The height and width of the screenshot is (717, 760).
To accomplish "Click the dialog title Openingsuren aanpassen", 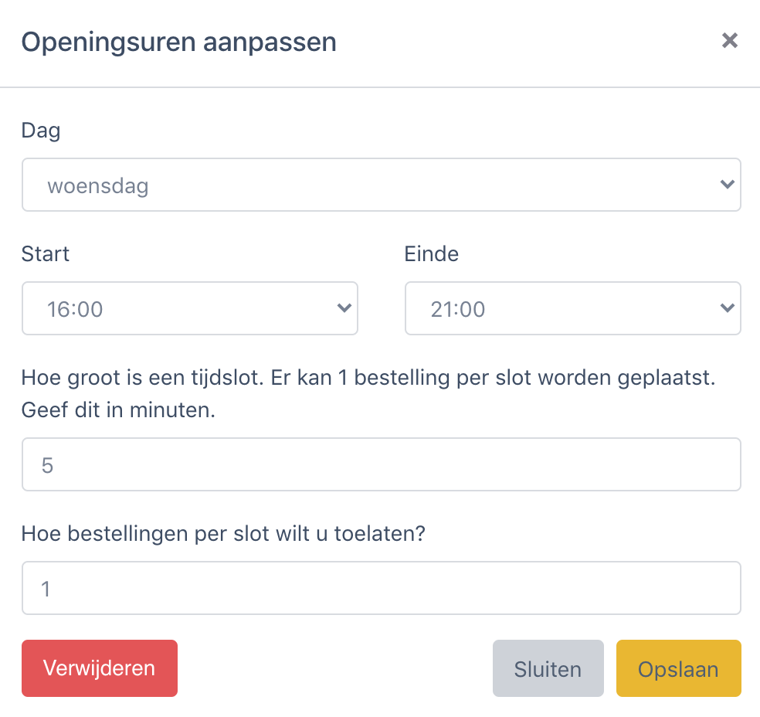I will (180, 42).
